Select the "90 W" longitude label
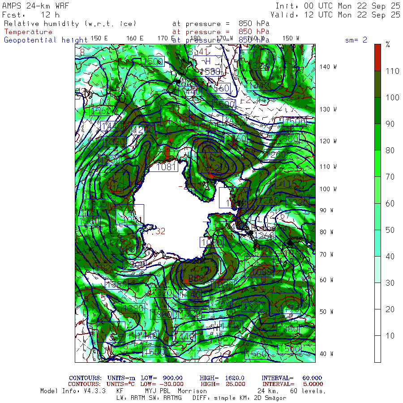Viewport: 403px width, 403px height. coord(326,210)
